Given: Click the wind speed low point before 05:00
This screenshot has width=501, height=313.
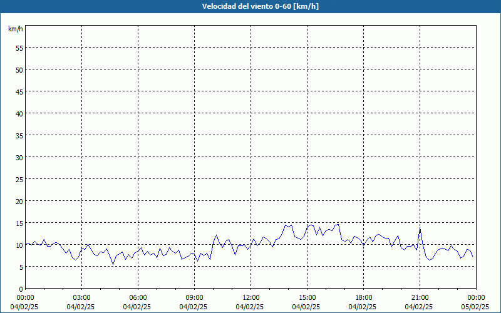Looking at the screenshot, I should tap(113, 264).
